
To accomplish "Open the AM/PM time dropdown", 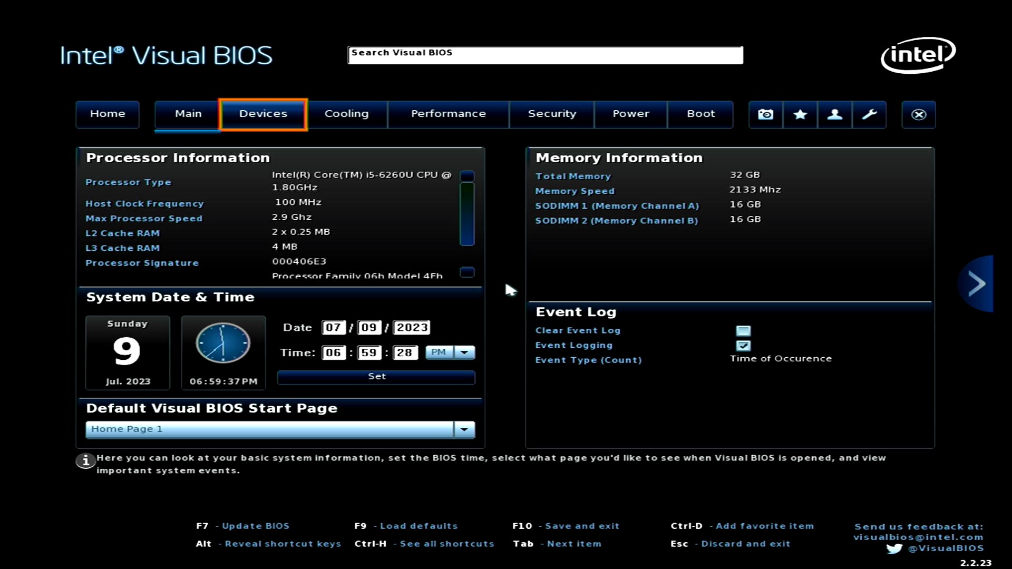I will click(464, 352).
